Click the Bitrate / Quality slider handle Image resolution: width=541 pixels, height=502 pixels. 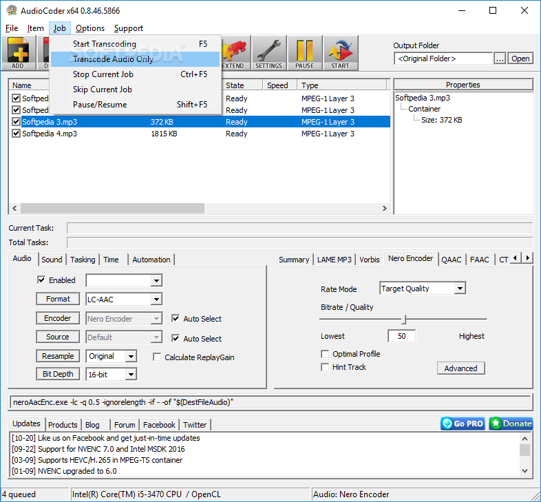click(x=404, y=320)
